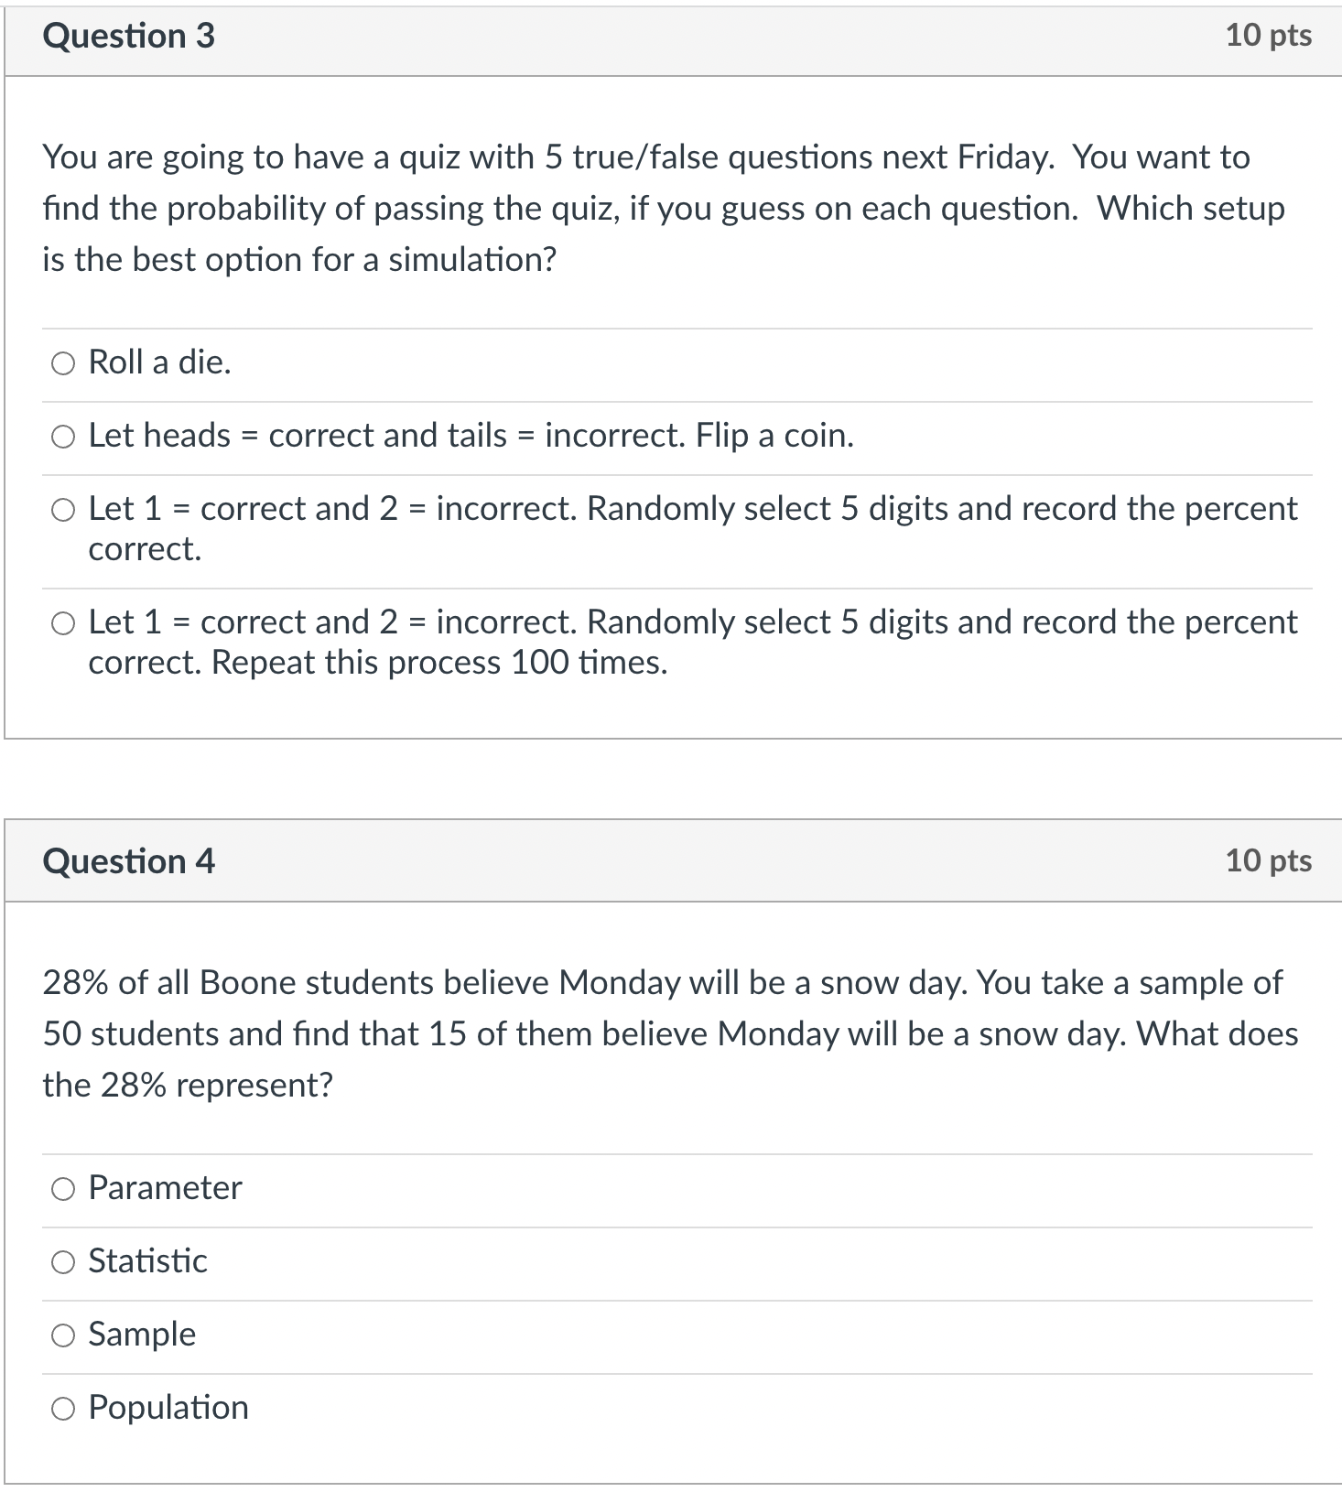Select the Parameter radio button
This screenshot has width=1342, height=1492.
click(x=63, y=1189)
